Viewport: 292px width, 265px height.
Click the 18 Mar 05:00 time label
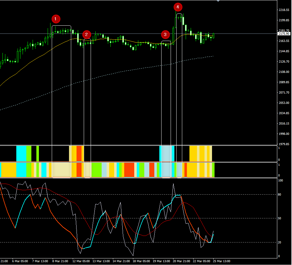141,261
